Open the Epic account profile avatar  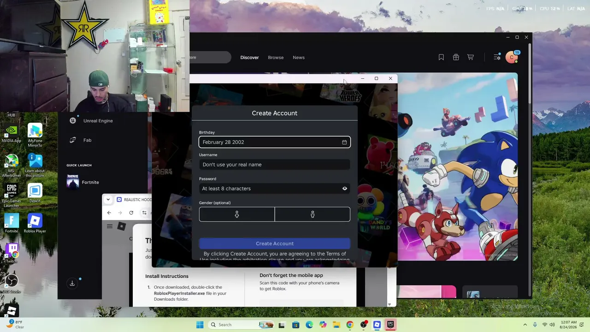tap(512, 57)
